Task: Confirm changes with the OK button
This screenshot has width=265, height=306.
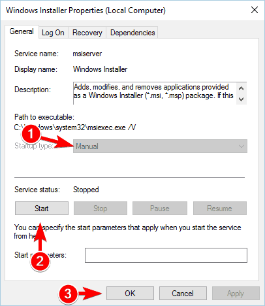Action: [x=130, y=294]
